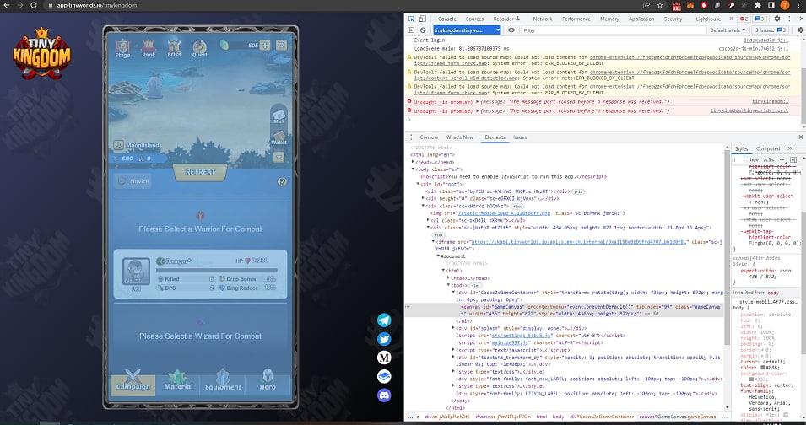
Task: Toggle the console sidebar
Action: click(411, 30)
